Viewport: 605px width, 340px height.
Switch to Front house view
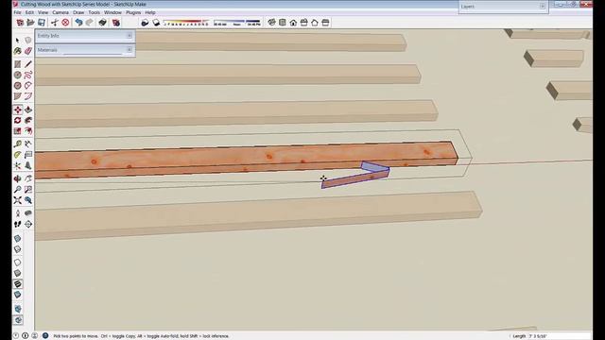point(293,23)
